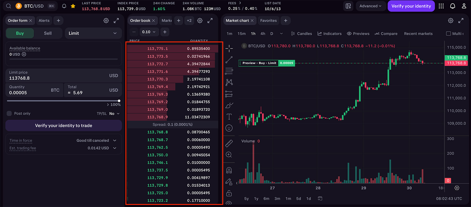Select the crosshair cursor tool
This screenshot has height=207, width=471.
pos(229,48)
